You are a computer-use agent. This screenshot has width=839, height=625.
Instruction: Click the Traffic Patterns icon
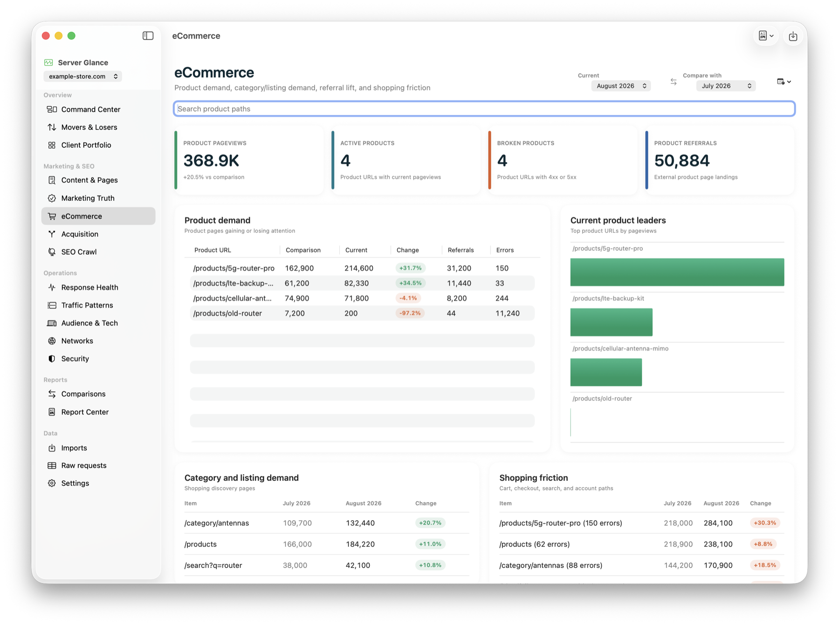coord(52,305)
